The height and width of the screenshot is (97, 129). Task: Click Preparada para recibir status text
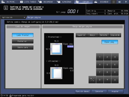pyautogui.click(x=23, y=95)
